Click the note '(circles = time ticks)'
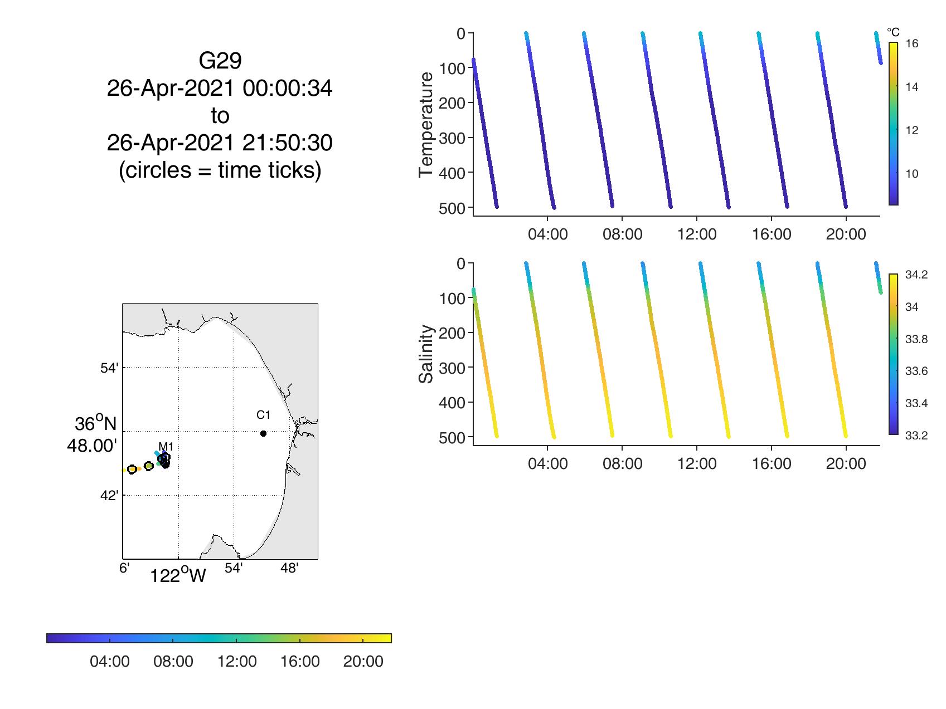Viewport: 946px width, 709px height. [220, 170]
